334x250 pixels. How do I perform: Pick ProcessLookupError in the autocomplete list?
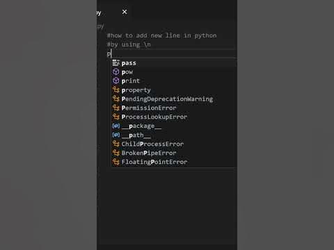point(174,117)
